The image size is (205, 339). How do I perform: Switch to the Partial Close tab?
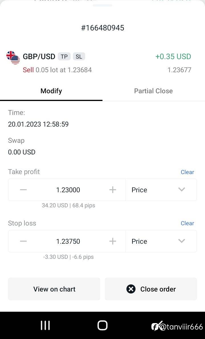click(x=153, y=91)
